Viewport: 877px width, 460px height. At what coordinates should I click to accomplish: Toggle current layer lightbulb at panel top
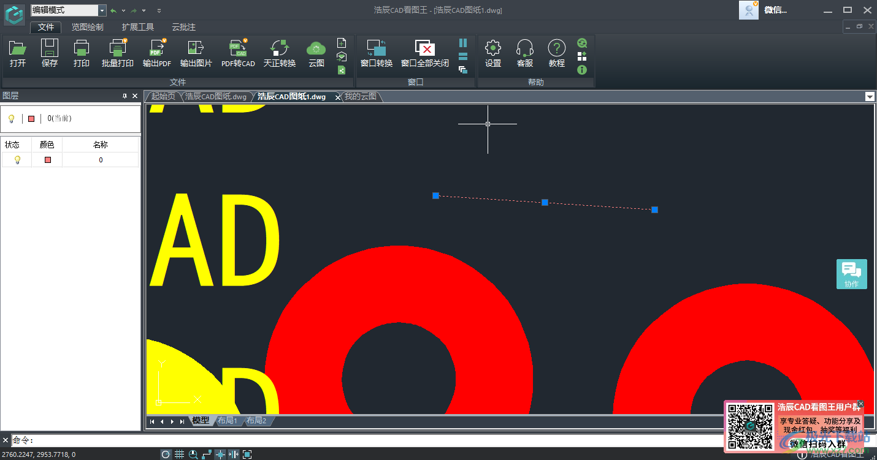11,118
